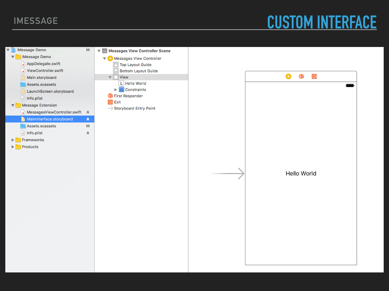
Task: Expand the Products folder
Action: (13, 147)
